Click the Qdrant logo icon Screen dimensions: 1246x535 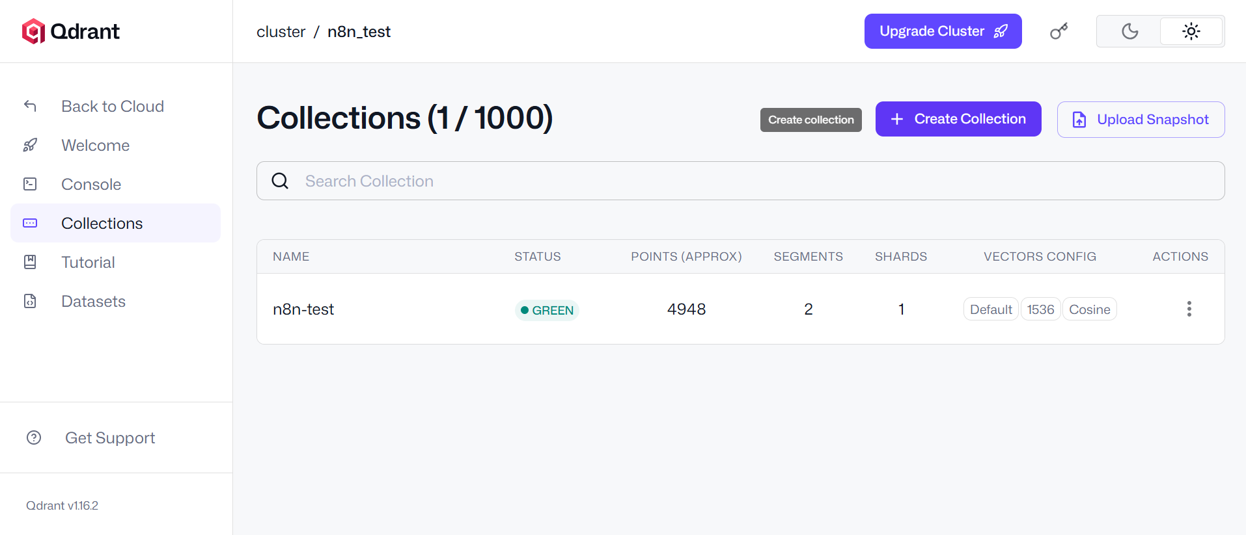click(33, 31)
